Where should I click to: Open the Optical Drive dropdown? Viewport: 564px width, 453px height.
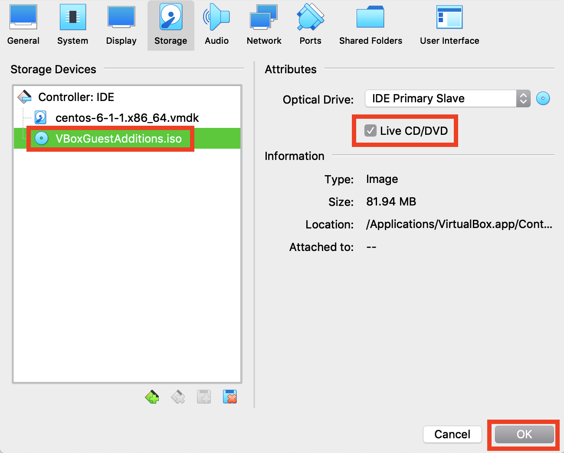[x=448, y=98]
